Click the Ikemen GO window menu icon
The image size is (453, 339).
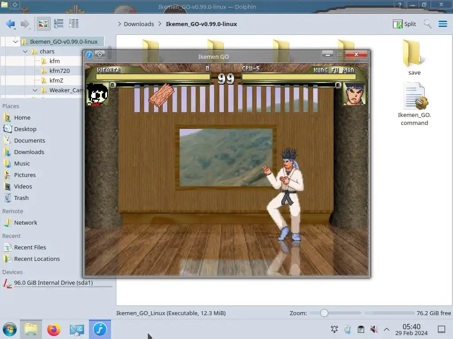point(89,54)
